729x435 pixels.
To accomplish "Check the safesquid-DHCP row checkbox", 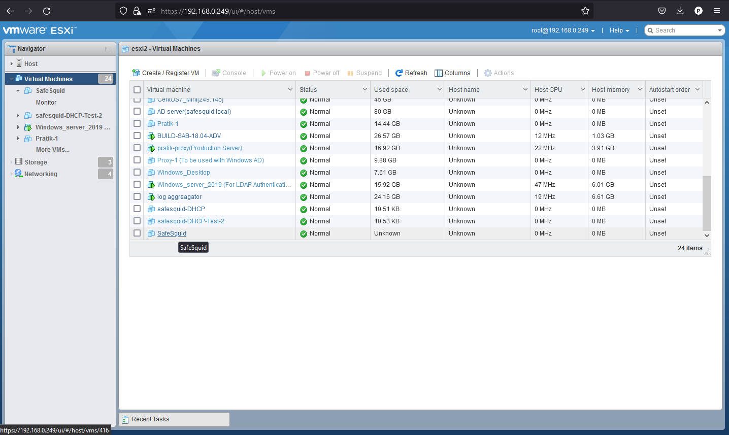I will pyautogui.click(x=137, y=209).
